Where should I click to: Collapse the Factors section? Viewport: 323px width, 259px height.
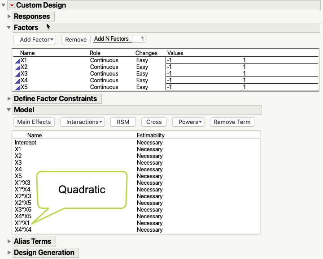point(9,28)
